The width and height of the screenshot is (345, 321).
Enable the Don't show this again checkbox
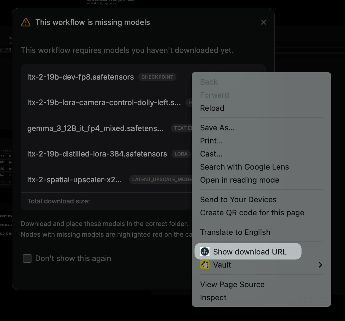coord(27,258)
